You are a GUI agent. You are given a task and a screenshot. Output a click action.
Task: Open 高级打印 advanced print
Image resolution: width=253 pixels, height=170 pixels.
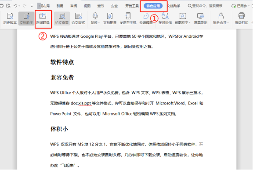click(x=242, y=18)
